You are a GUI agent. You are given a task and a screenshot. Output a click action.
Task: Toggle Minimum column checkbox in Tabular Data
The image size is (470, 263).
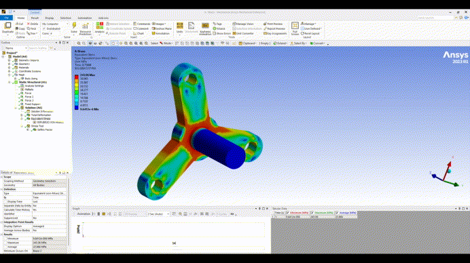coord(288,213)
